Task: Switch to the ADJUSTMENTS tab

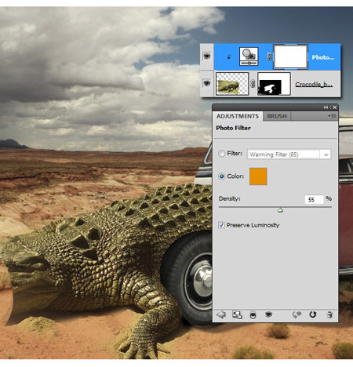Action: coord(237,116)
